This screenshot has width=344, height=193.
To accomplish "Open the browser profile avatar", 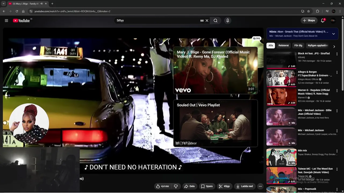I will click(334, 11).
